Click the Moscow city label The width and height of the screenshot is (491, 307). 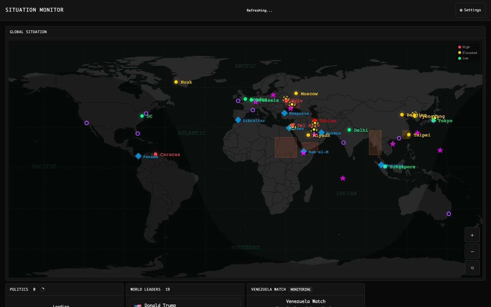click(x=309, y=94)
